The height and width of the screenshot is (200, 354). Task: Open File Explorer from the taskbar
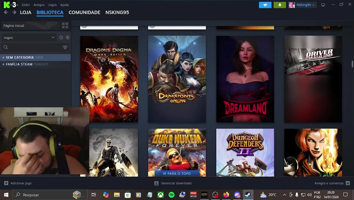(x=117, y=195)
